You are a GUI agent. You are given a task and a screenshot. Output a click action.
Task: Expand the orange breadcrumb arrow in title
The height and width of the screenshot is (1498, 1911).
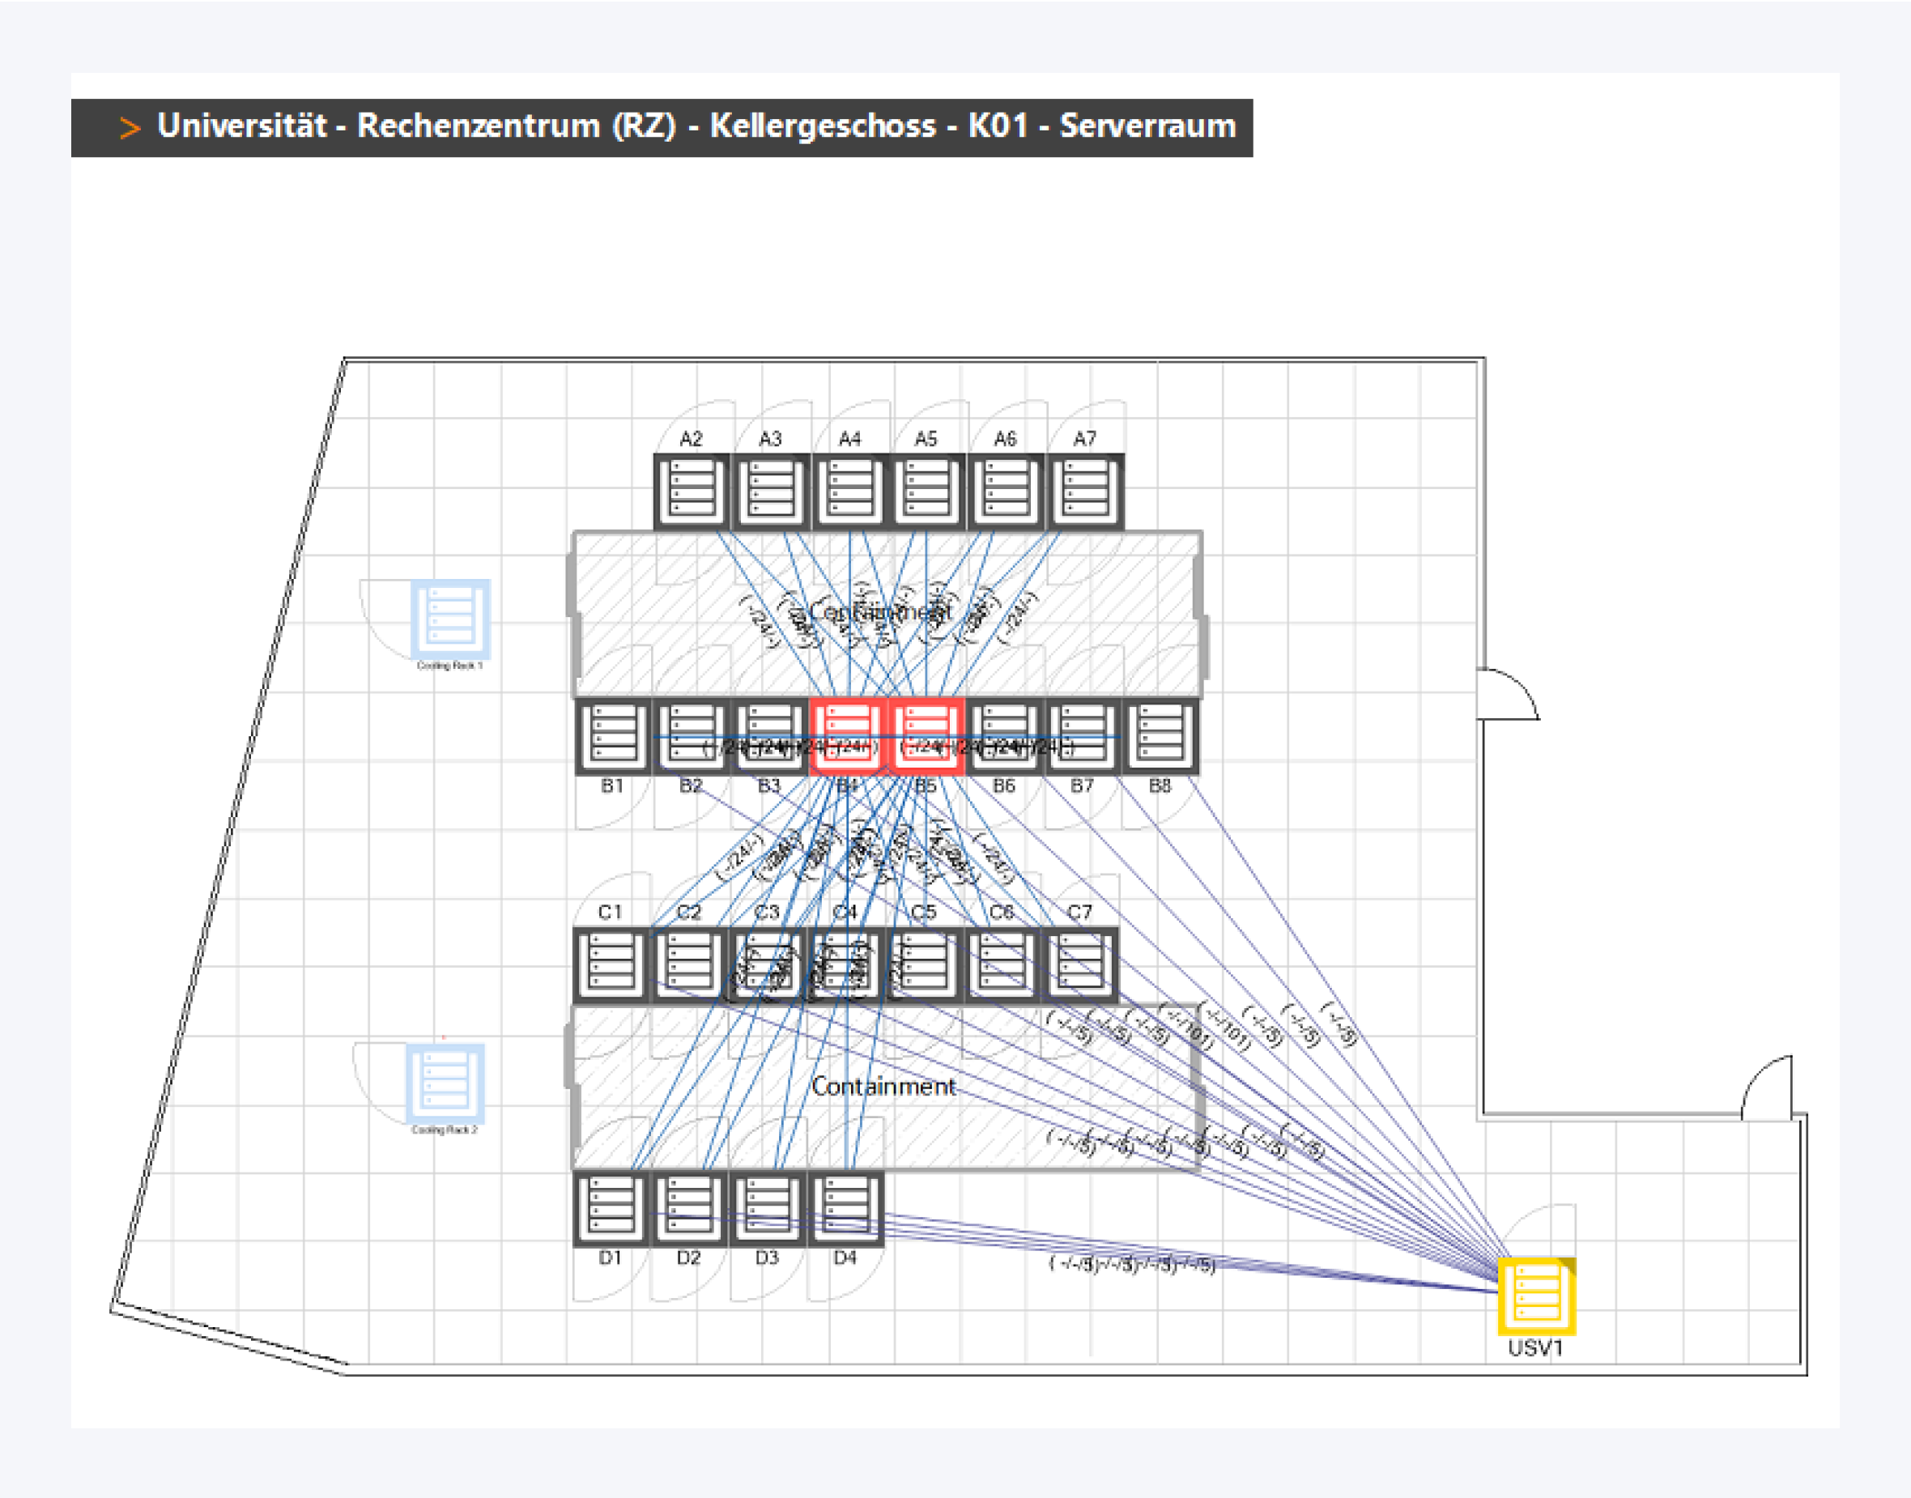(x=130, y=128)
